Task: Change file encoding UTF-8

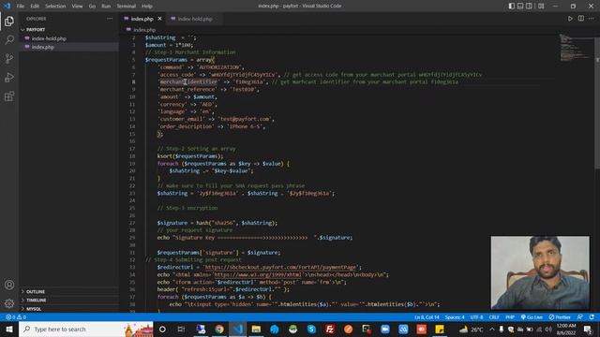Action: click(476, 317)
